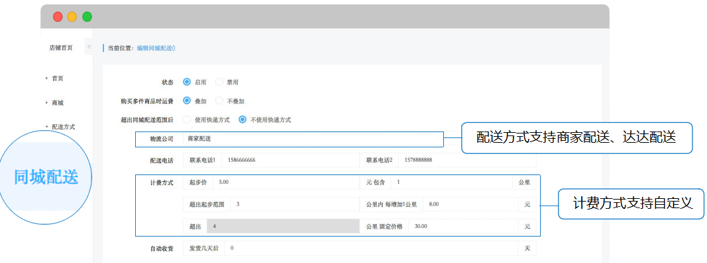Select the 禁用 status radio button

click(x=219, y=83)
